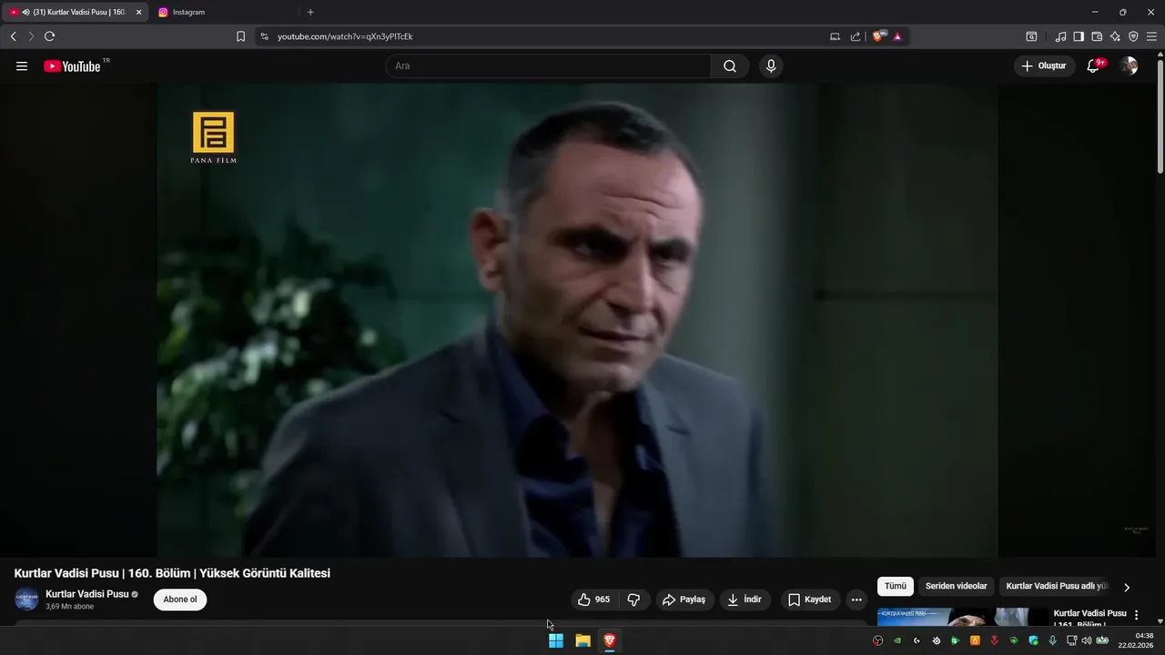
Task: Open options for the 161. Bölüm video
Action: point(1136,616)
